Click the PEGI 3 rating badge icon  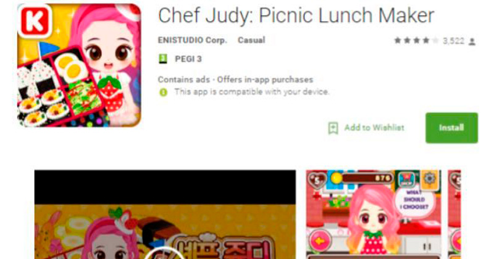(163, 59)
